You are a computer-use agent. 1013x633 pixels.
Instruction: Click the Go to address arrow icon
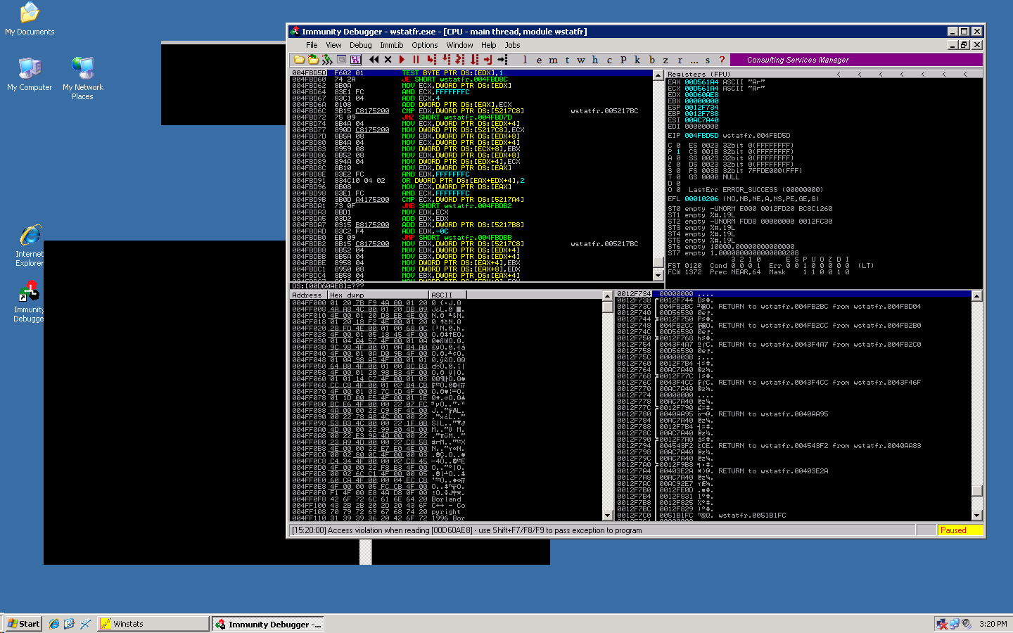coord(502,60)
